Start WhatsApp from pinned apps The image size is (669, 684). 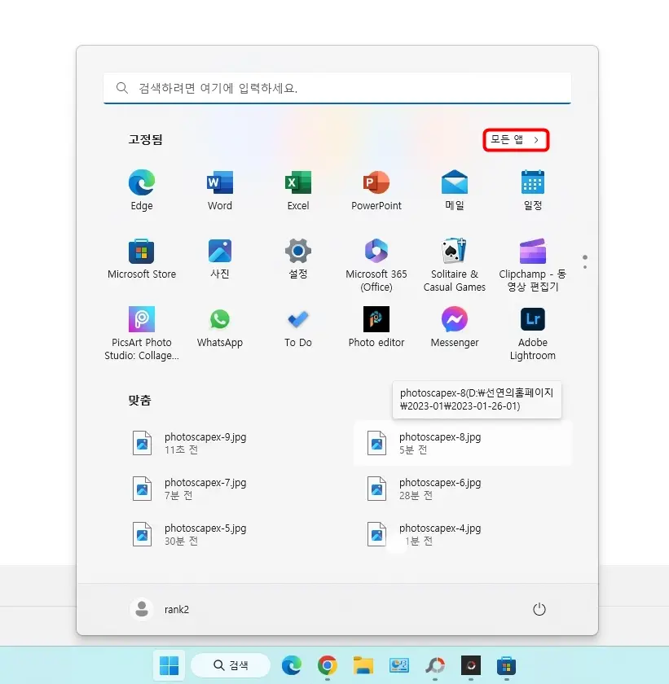tap(219, 319)
